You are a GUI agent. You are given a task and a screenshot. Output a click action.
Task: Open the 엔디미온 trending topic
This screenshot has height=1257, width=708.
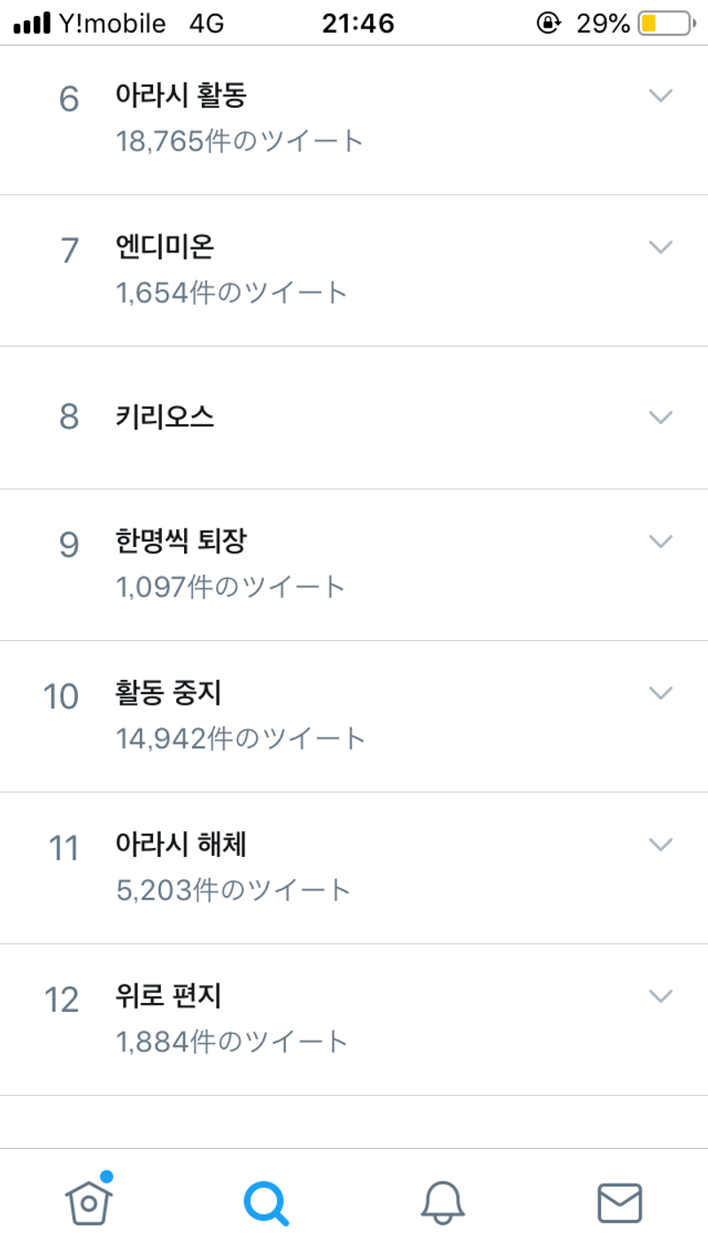(x=165, y=248)
